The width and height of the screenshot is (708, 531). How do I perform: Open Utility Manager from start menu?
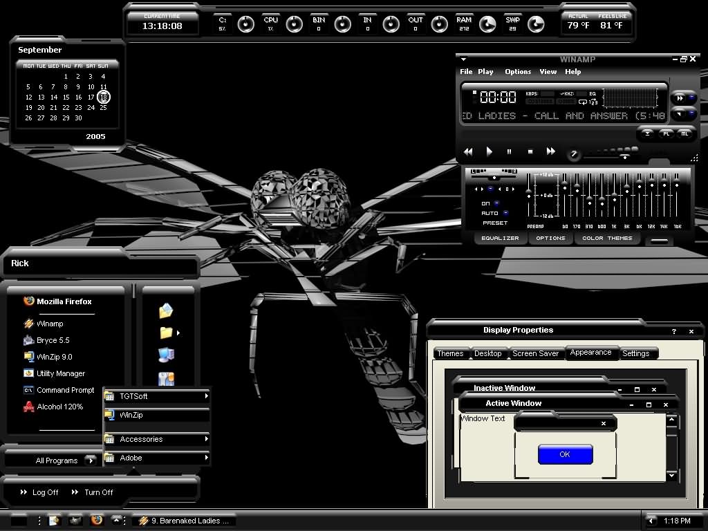[54, 373]
